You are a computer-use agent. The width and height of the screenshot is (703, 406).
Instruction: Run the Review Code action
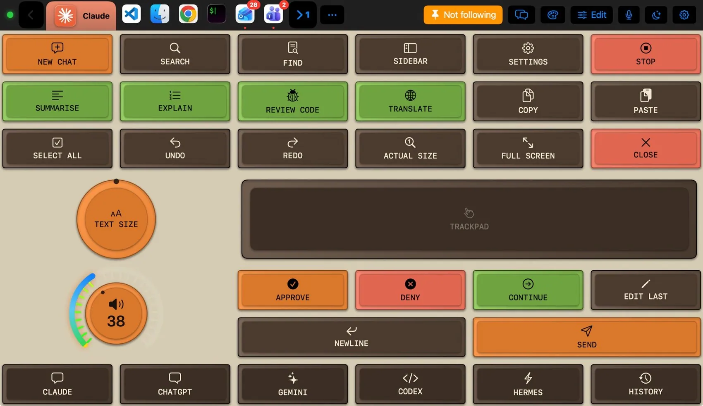click(293, 101)
